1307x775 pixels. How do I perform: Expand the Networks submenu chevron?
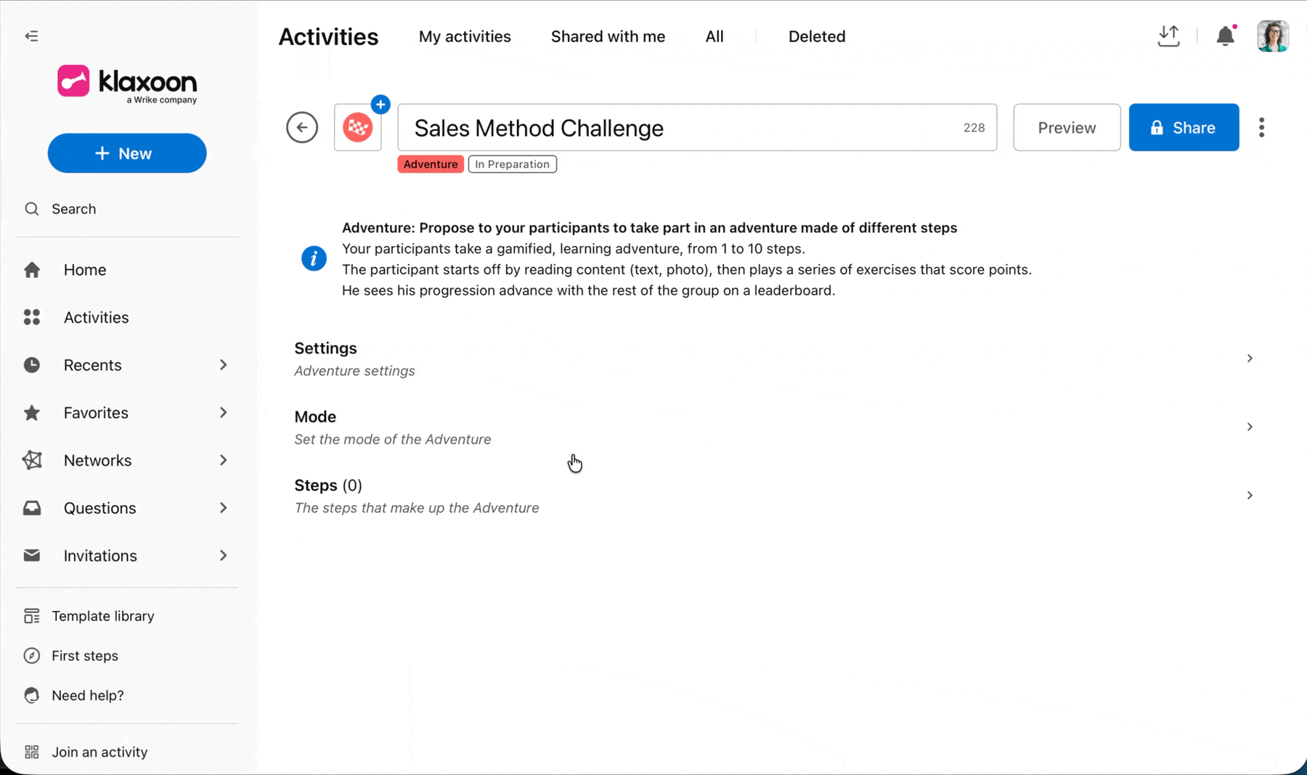[224, 460]
